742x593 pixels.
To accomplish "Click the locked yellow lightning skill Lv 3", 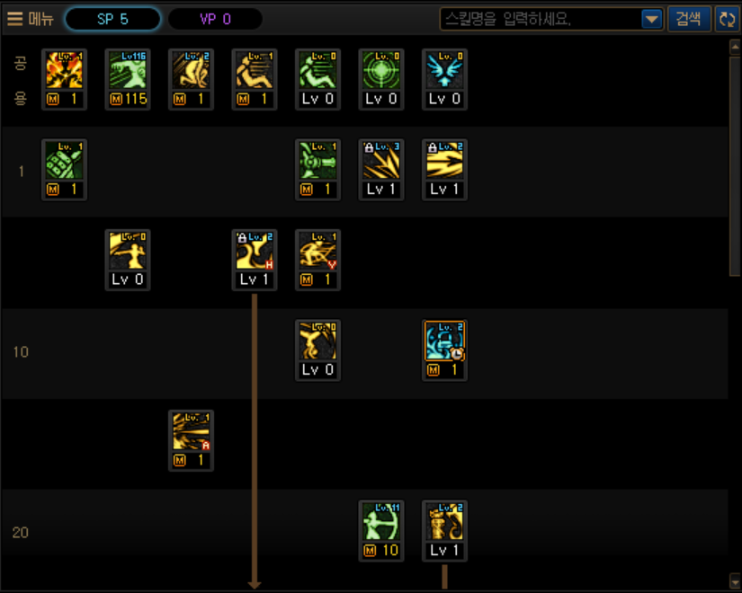I will [x=381, y=161].
